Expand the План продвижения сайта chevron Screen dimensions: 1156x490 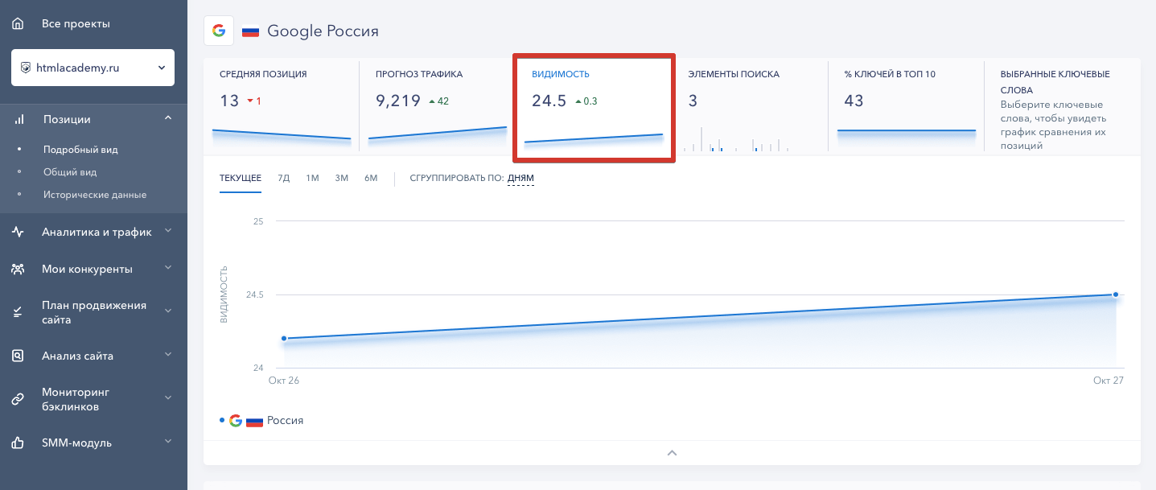point(168,311)
